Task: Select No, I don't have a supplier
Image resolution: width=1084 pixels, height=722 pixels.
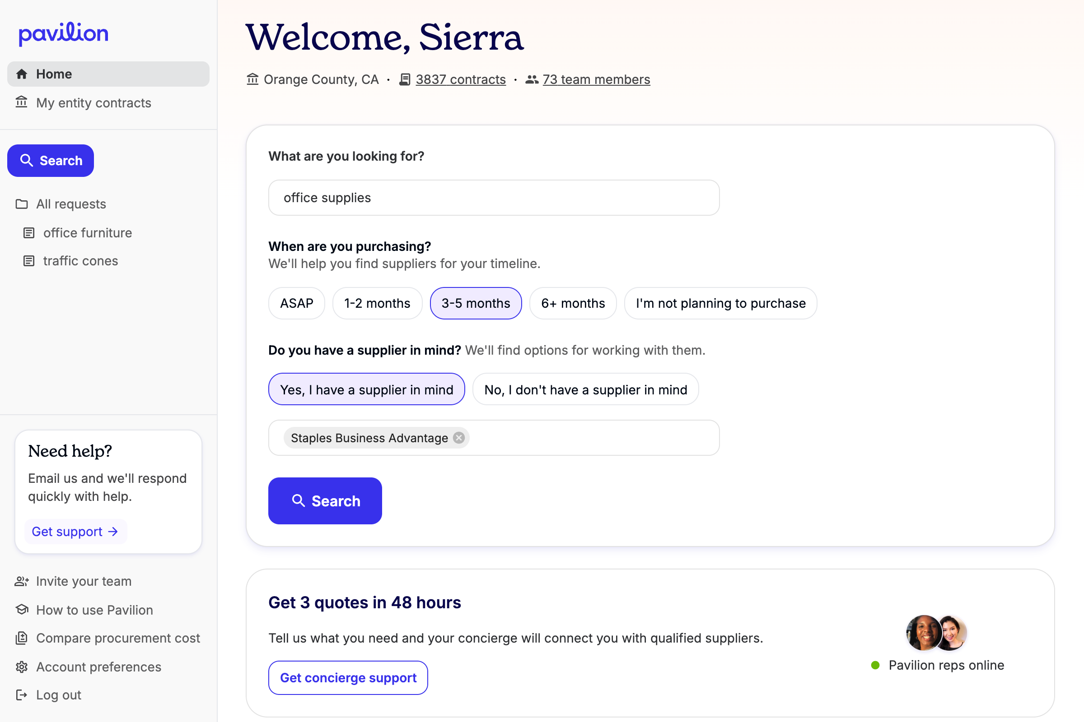Action: (585, 389)
